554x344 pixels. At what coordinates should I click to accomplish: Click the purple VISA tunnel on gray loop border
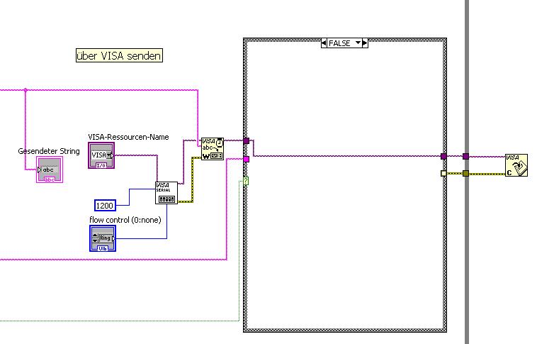(x=466, y=157)
